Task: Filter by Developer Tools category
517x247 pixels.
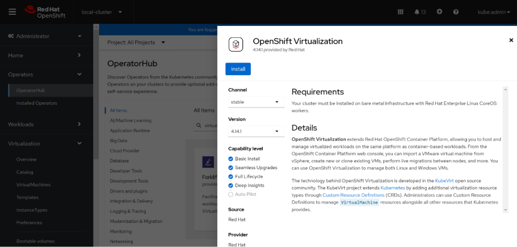Action: [126, 171]
